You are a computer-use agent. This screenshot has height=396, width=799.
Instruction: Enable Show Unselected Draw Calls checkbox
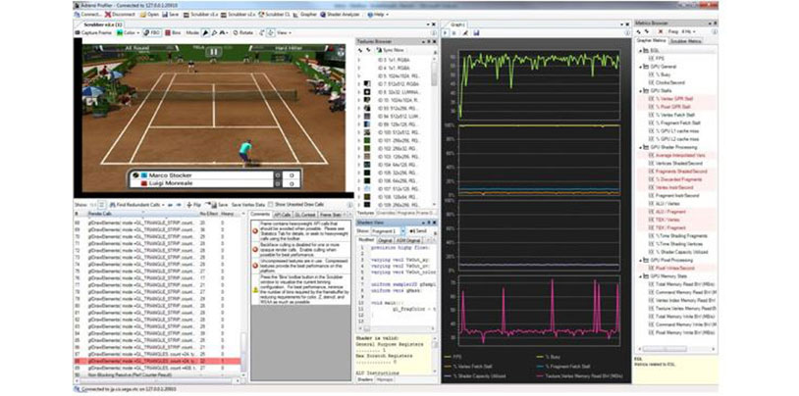[271, 204]
